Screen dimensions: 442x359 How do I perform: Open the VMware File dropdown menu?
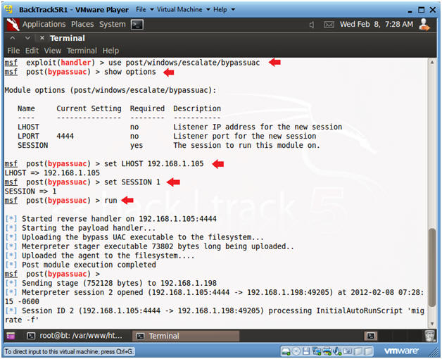(x=144, y=10)
